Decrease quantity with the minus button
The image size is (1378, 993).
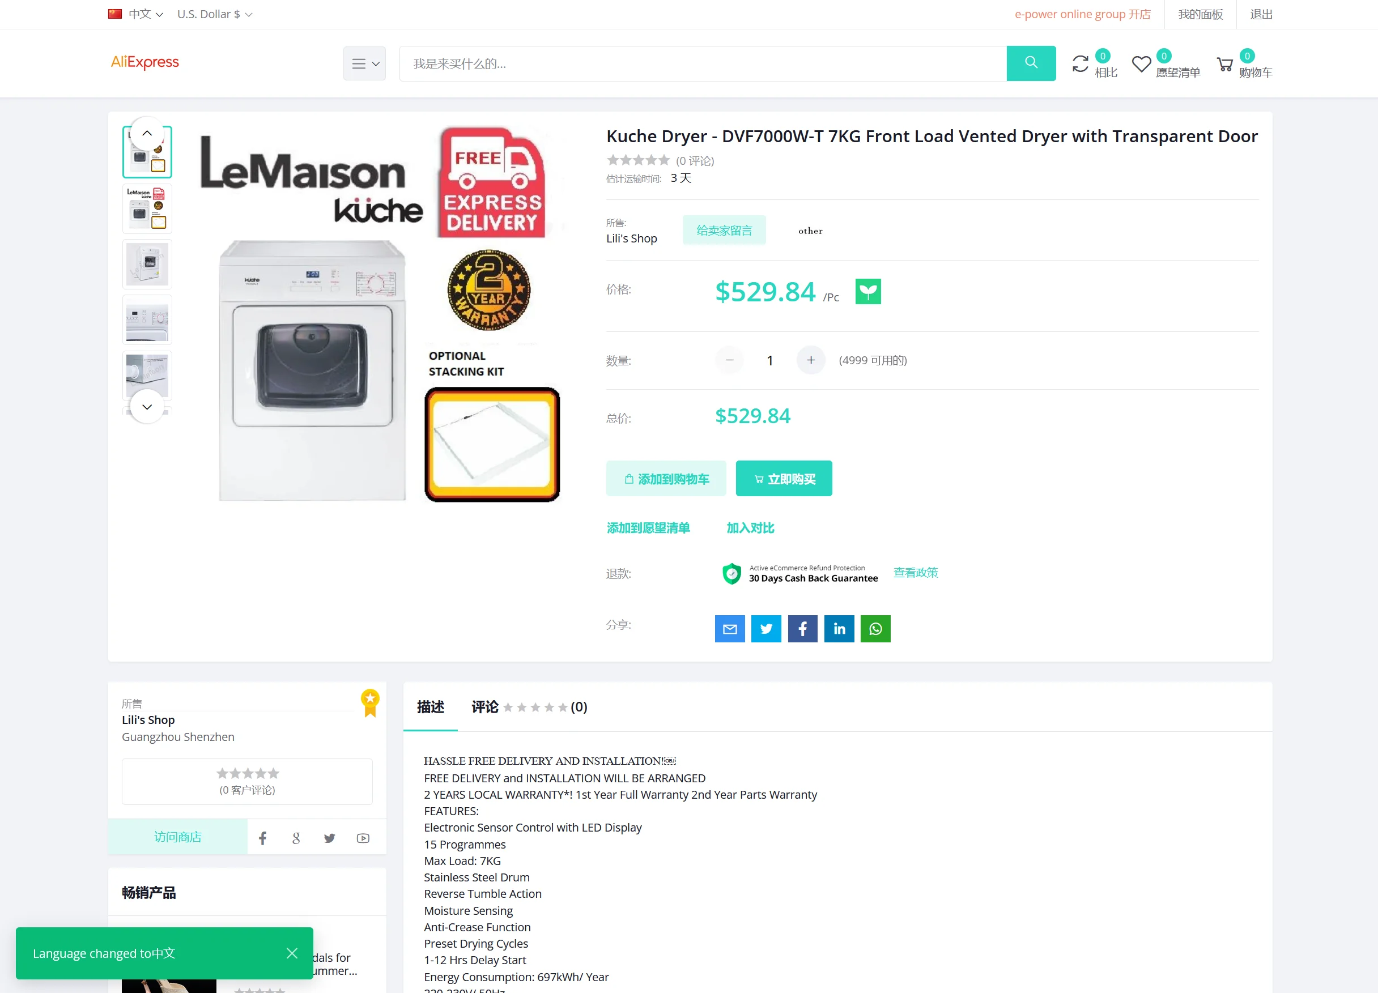pos(729,360)
